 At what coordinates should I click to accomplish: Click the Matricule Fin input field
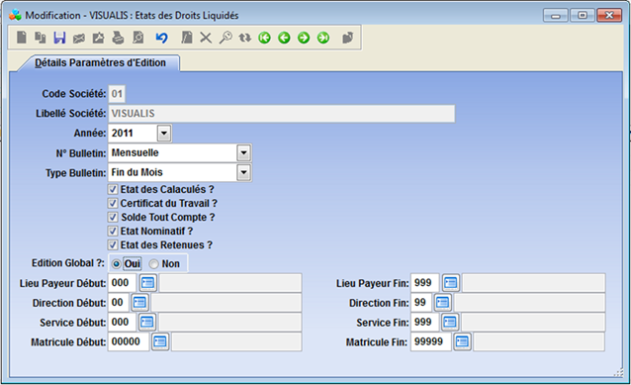431,341
